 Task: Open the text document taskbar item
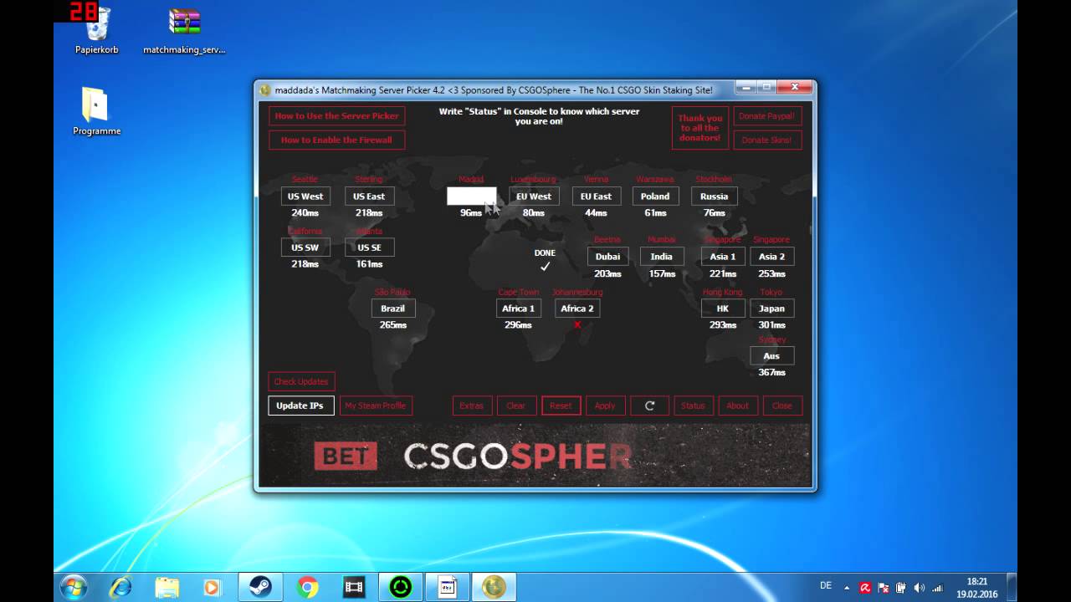tap(448, 588)
